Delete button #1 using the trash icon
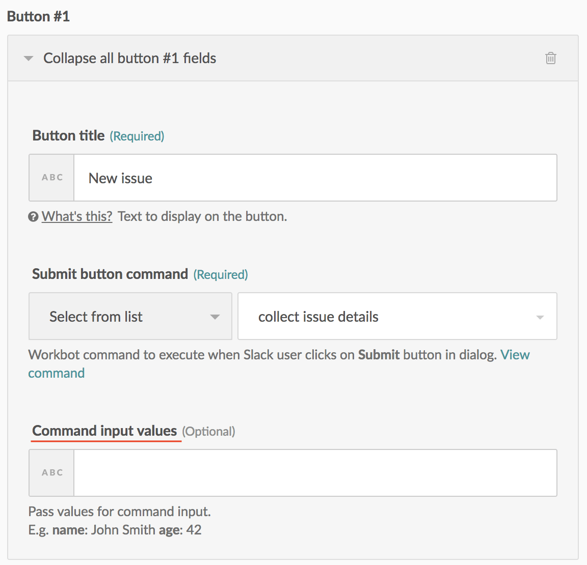The image size is (587, 565). pos(551,58)
